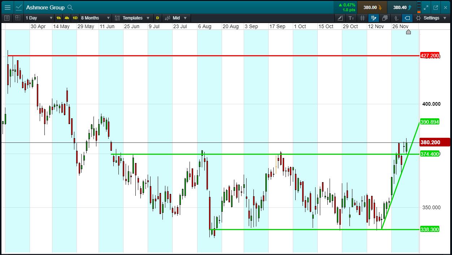Open the chart layers icon
The image size is (452, 255).
coord(385,18)
